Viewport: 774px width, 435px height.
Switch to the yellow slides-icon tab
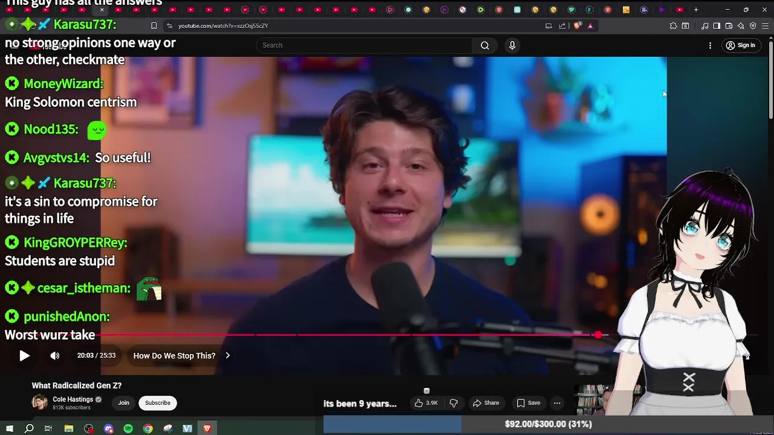pyautogui.click(x=626, y=10)
